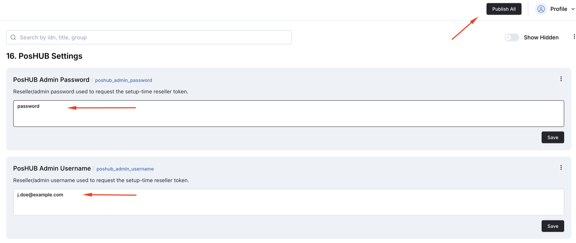Click the Publish All button
576x243 pixels.
pos(504,9)
